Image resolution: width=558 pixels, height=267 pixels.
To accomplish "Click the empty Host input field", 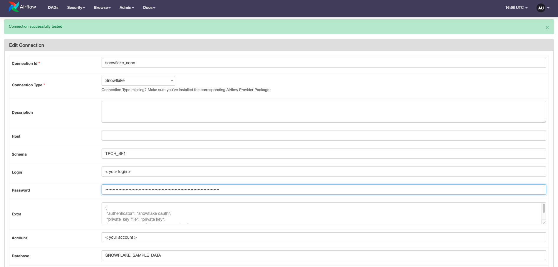I will (x=323, y=135).
